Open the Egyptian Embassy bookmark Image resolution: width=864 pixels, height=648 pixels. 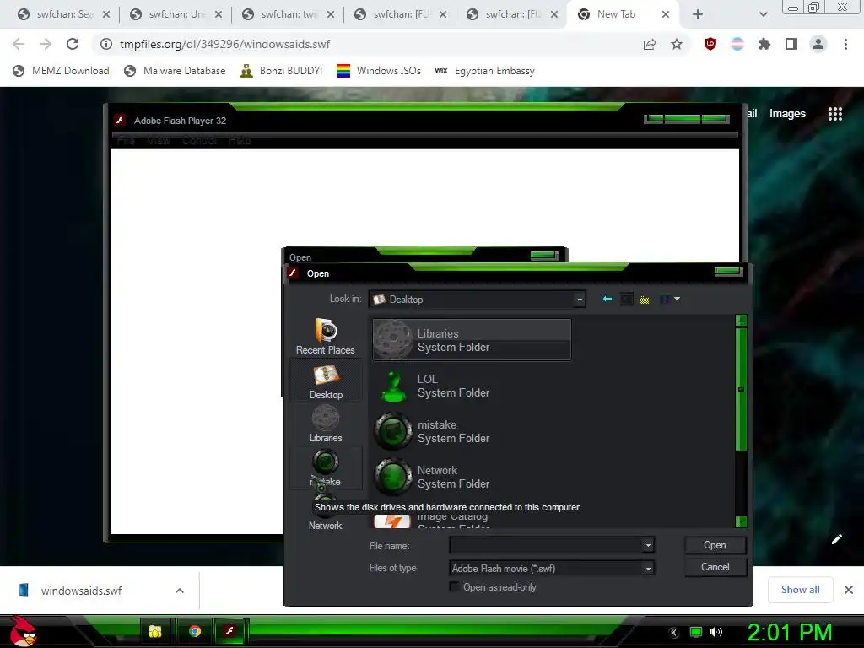(484, 71)
